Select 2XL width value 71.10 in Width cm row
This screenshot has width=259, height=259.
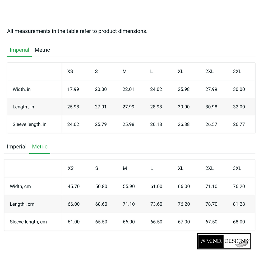tap(211, 187)
